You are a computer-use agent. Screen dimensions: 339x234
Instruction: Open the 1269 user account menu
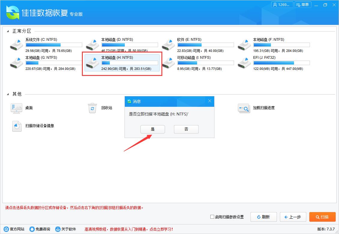pyautogui.click(x=282, y=5)
